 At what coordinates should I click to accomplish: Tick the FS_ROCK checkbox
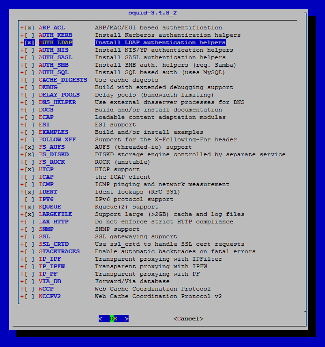click(x=29, y=162)
